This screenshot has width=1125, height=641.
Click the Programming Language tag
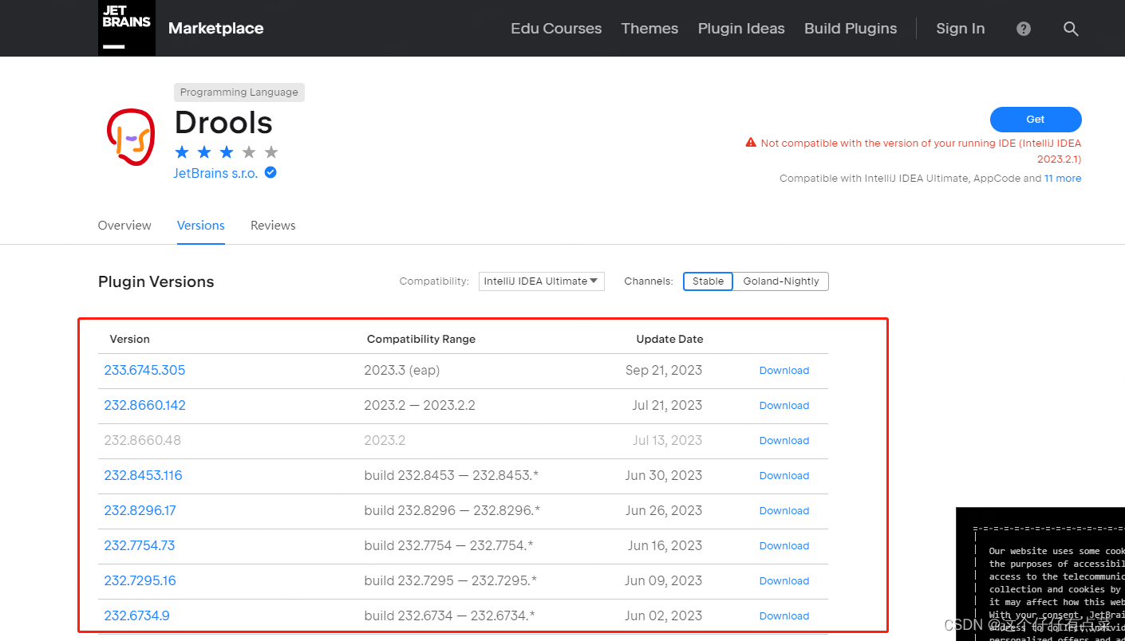pyautogui.click(x=239, y=92)
